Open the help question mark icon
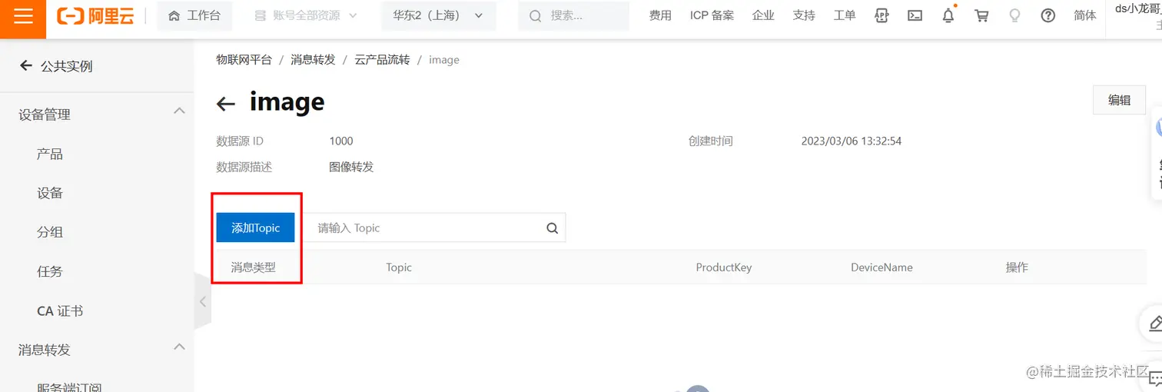Screen dimensions: 1162x392 click(x=1048, y=15)
